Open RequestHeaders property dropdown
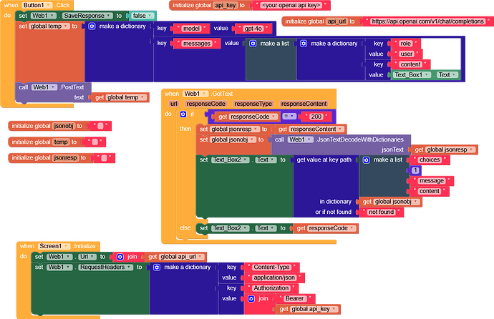This screenshot has height=319, width=494. (x=105, y=267)
